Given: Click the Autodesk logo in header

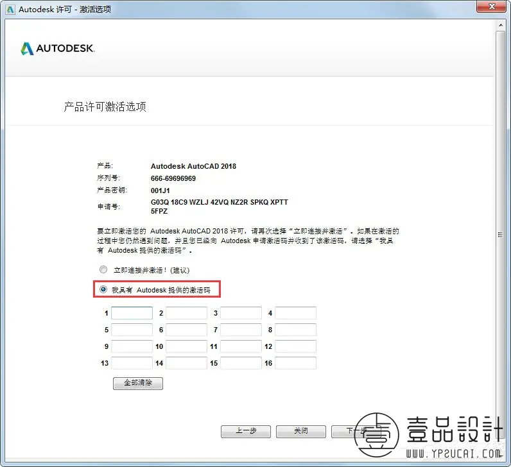Looking at the screenshot, I should [58, 49].
